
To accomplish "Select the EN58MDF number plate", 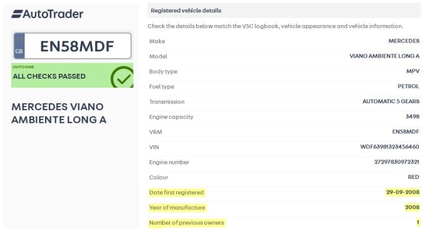I will pyautogui.click(x=72, y=46).
